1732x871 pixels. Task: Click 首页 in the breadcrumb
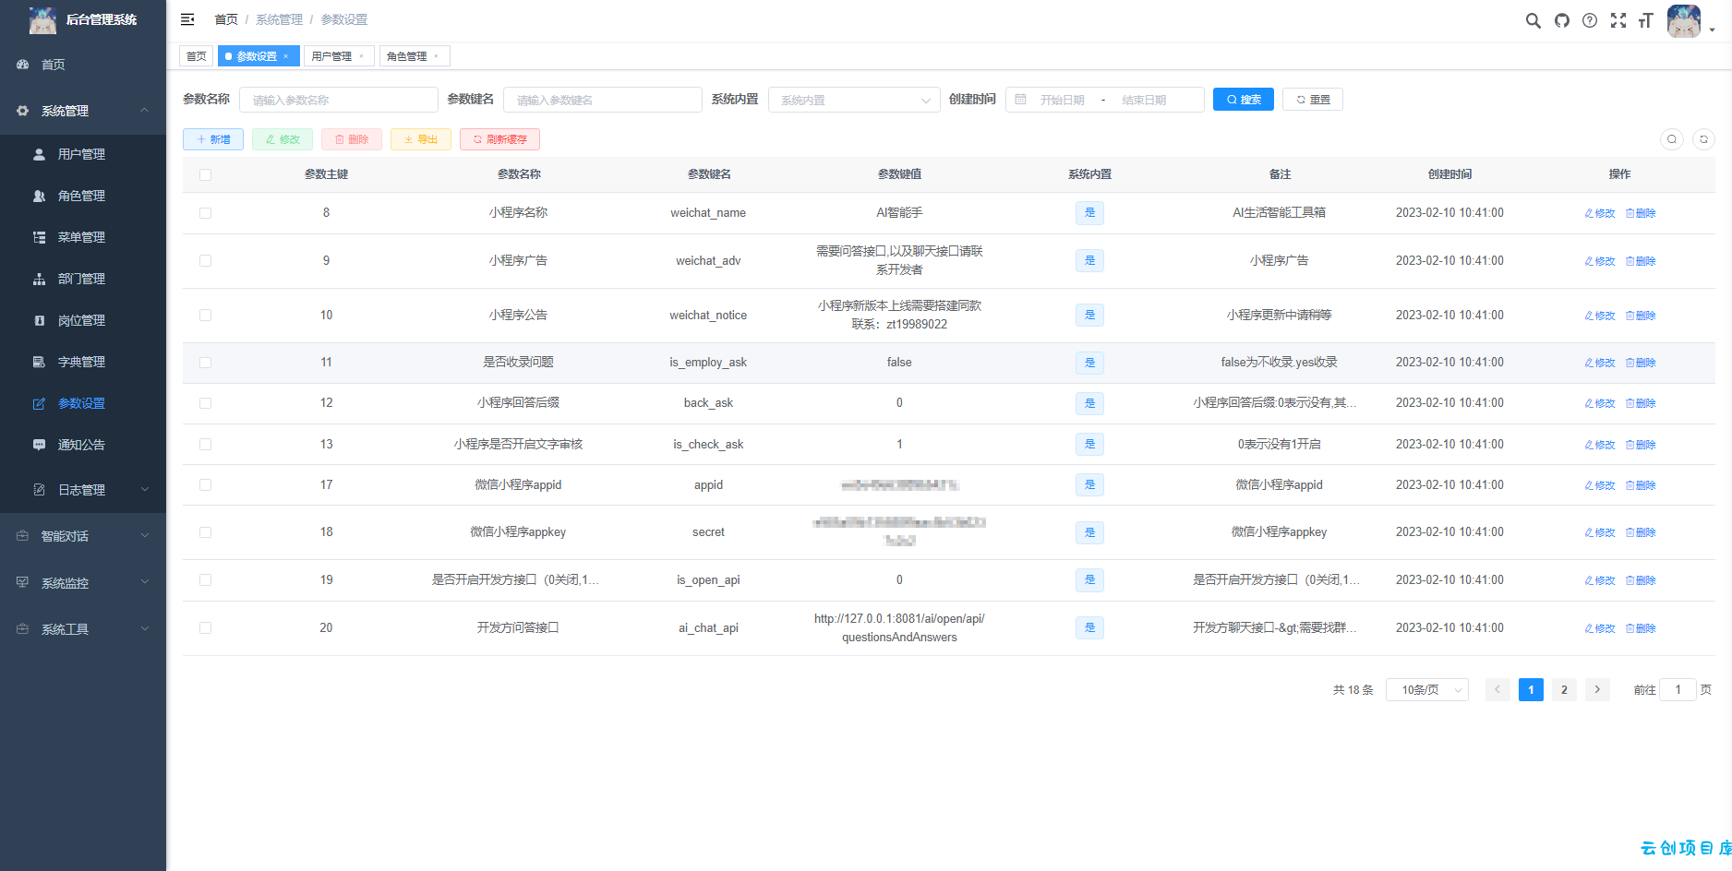tap(226, 19)
